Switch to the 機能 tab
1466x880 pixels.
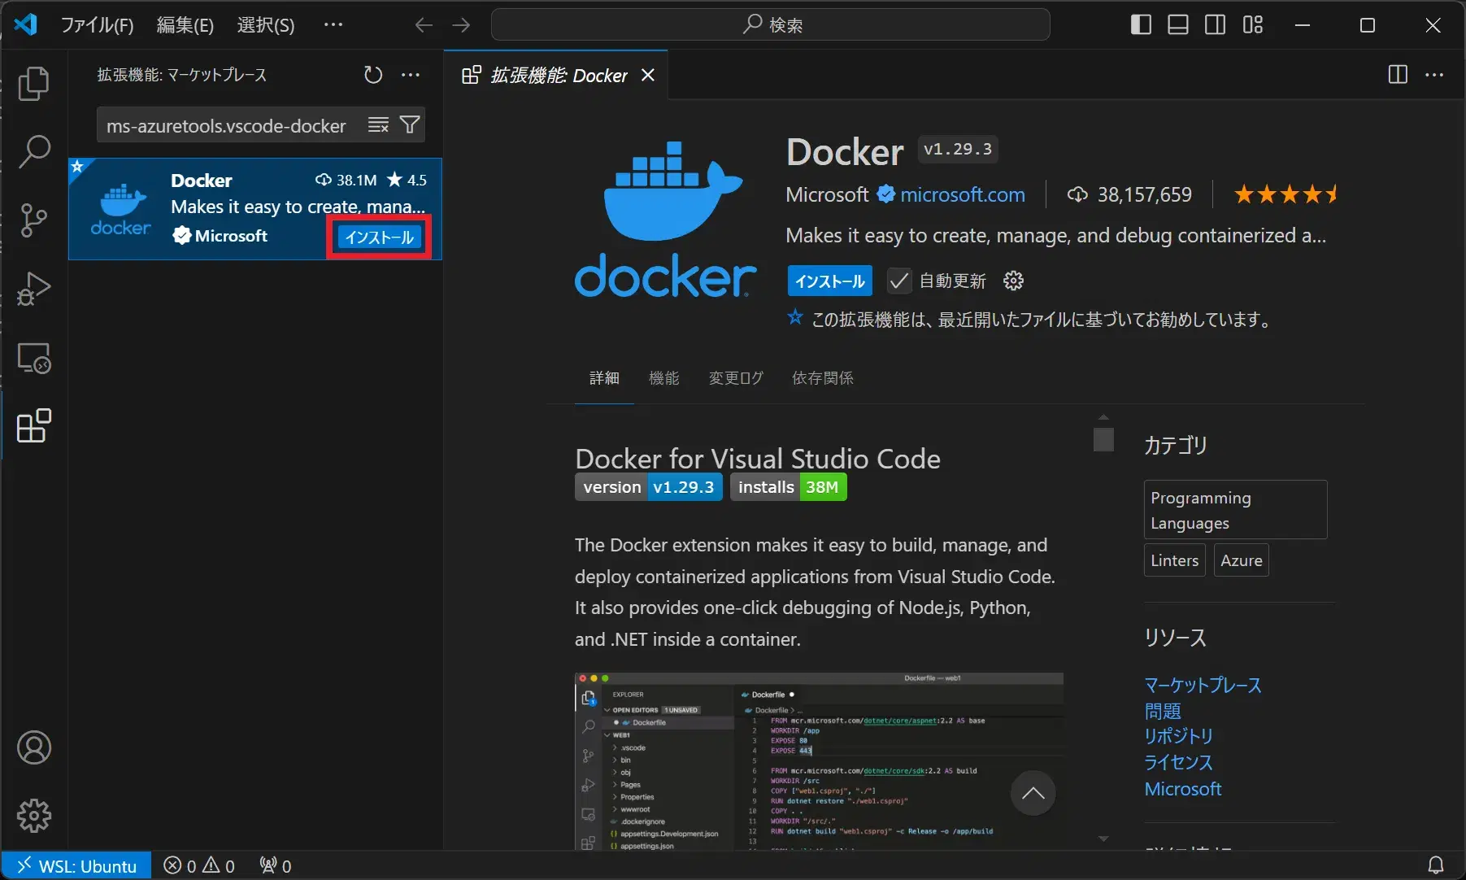[663, 378]
